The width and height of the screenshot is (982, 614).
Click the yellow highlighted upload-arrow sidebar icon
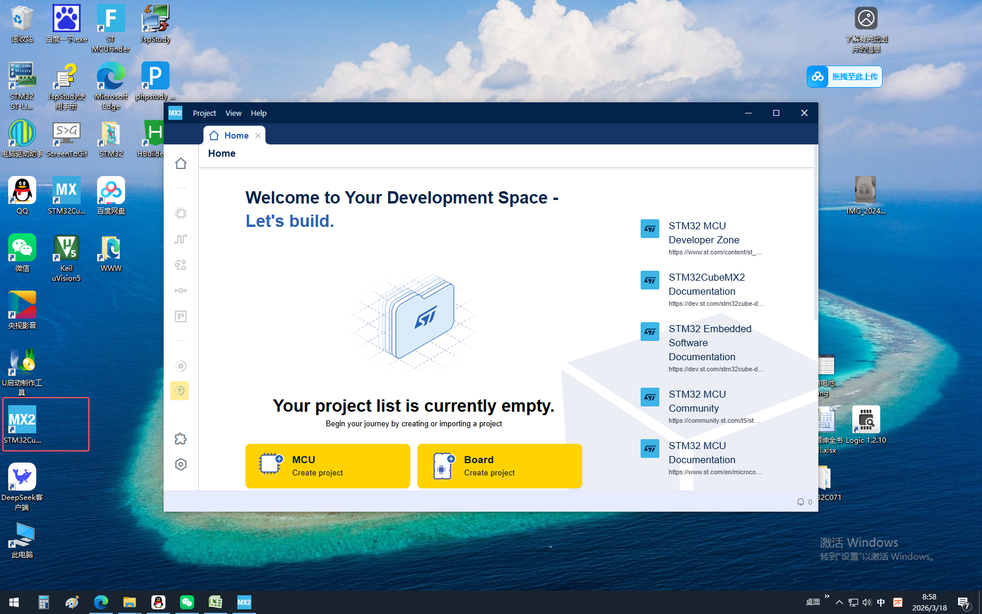point(180,391)
